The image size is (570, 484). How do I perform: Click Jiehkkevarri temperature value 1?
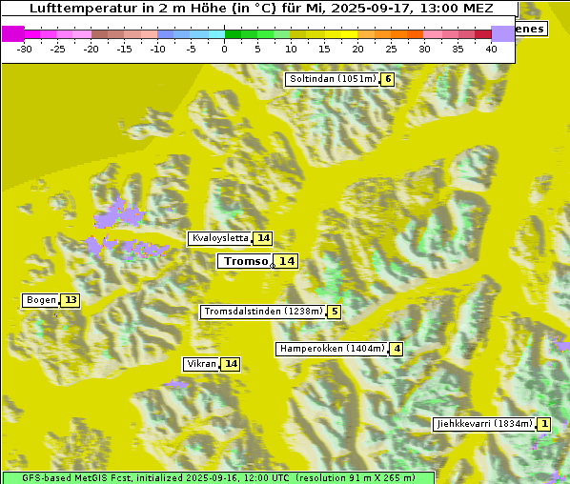(x=544, y=424)
